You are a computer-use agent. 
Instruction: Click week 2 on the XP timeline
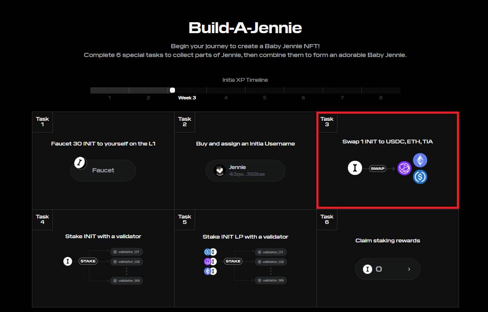tap(148, 98)
